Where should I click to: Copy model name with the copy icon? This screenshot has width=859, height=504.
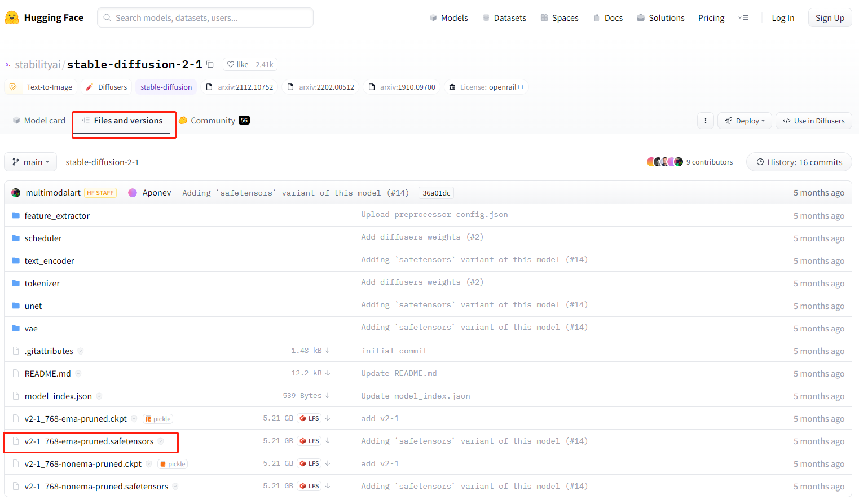click(210, 64)
